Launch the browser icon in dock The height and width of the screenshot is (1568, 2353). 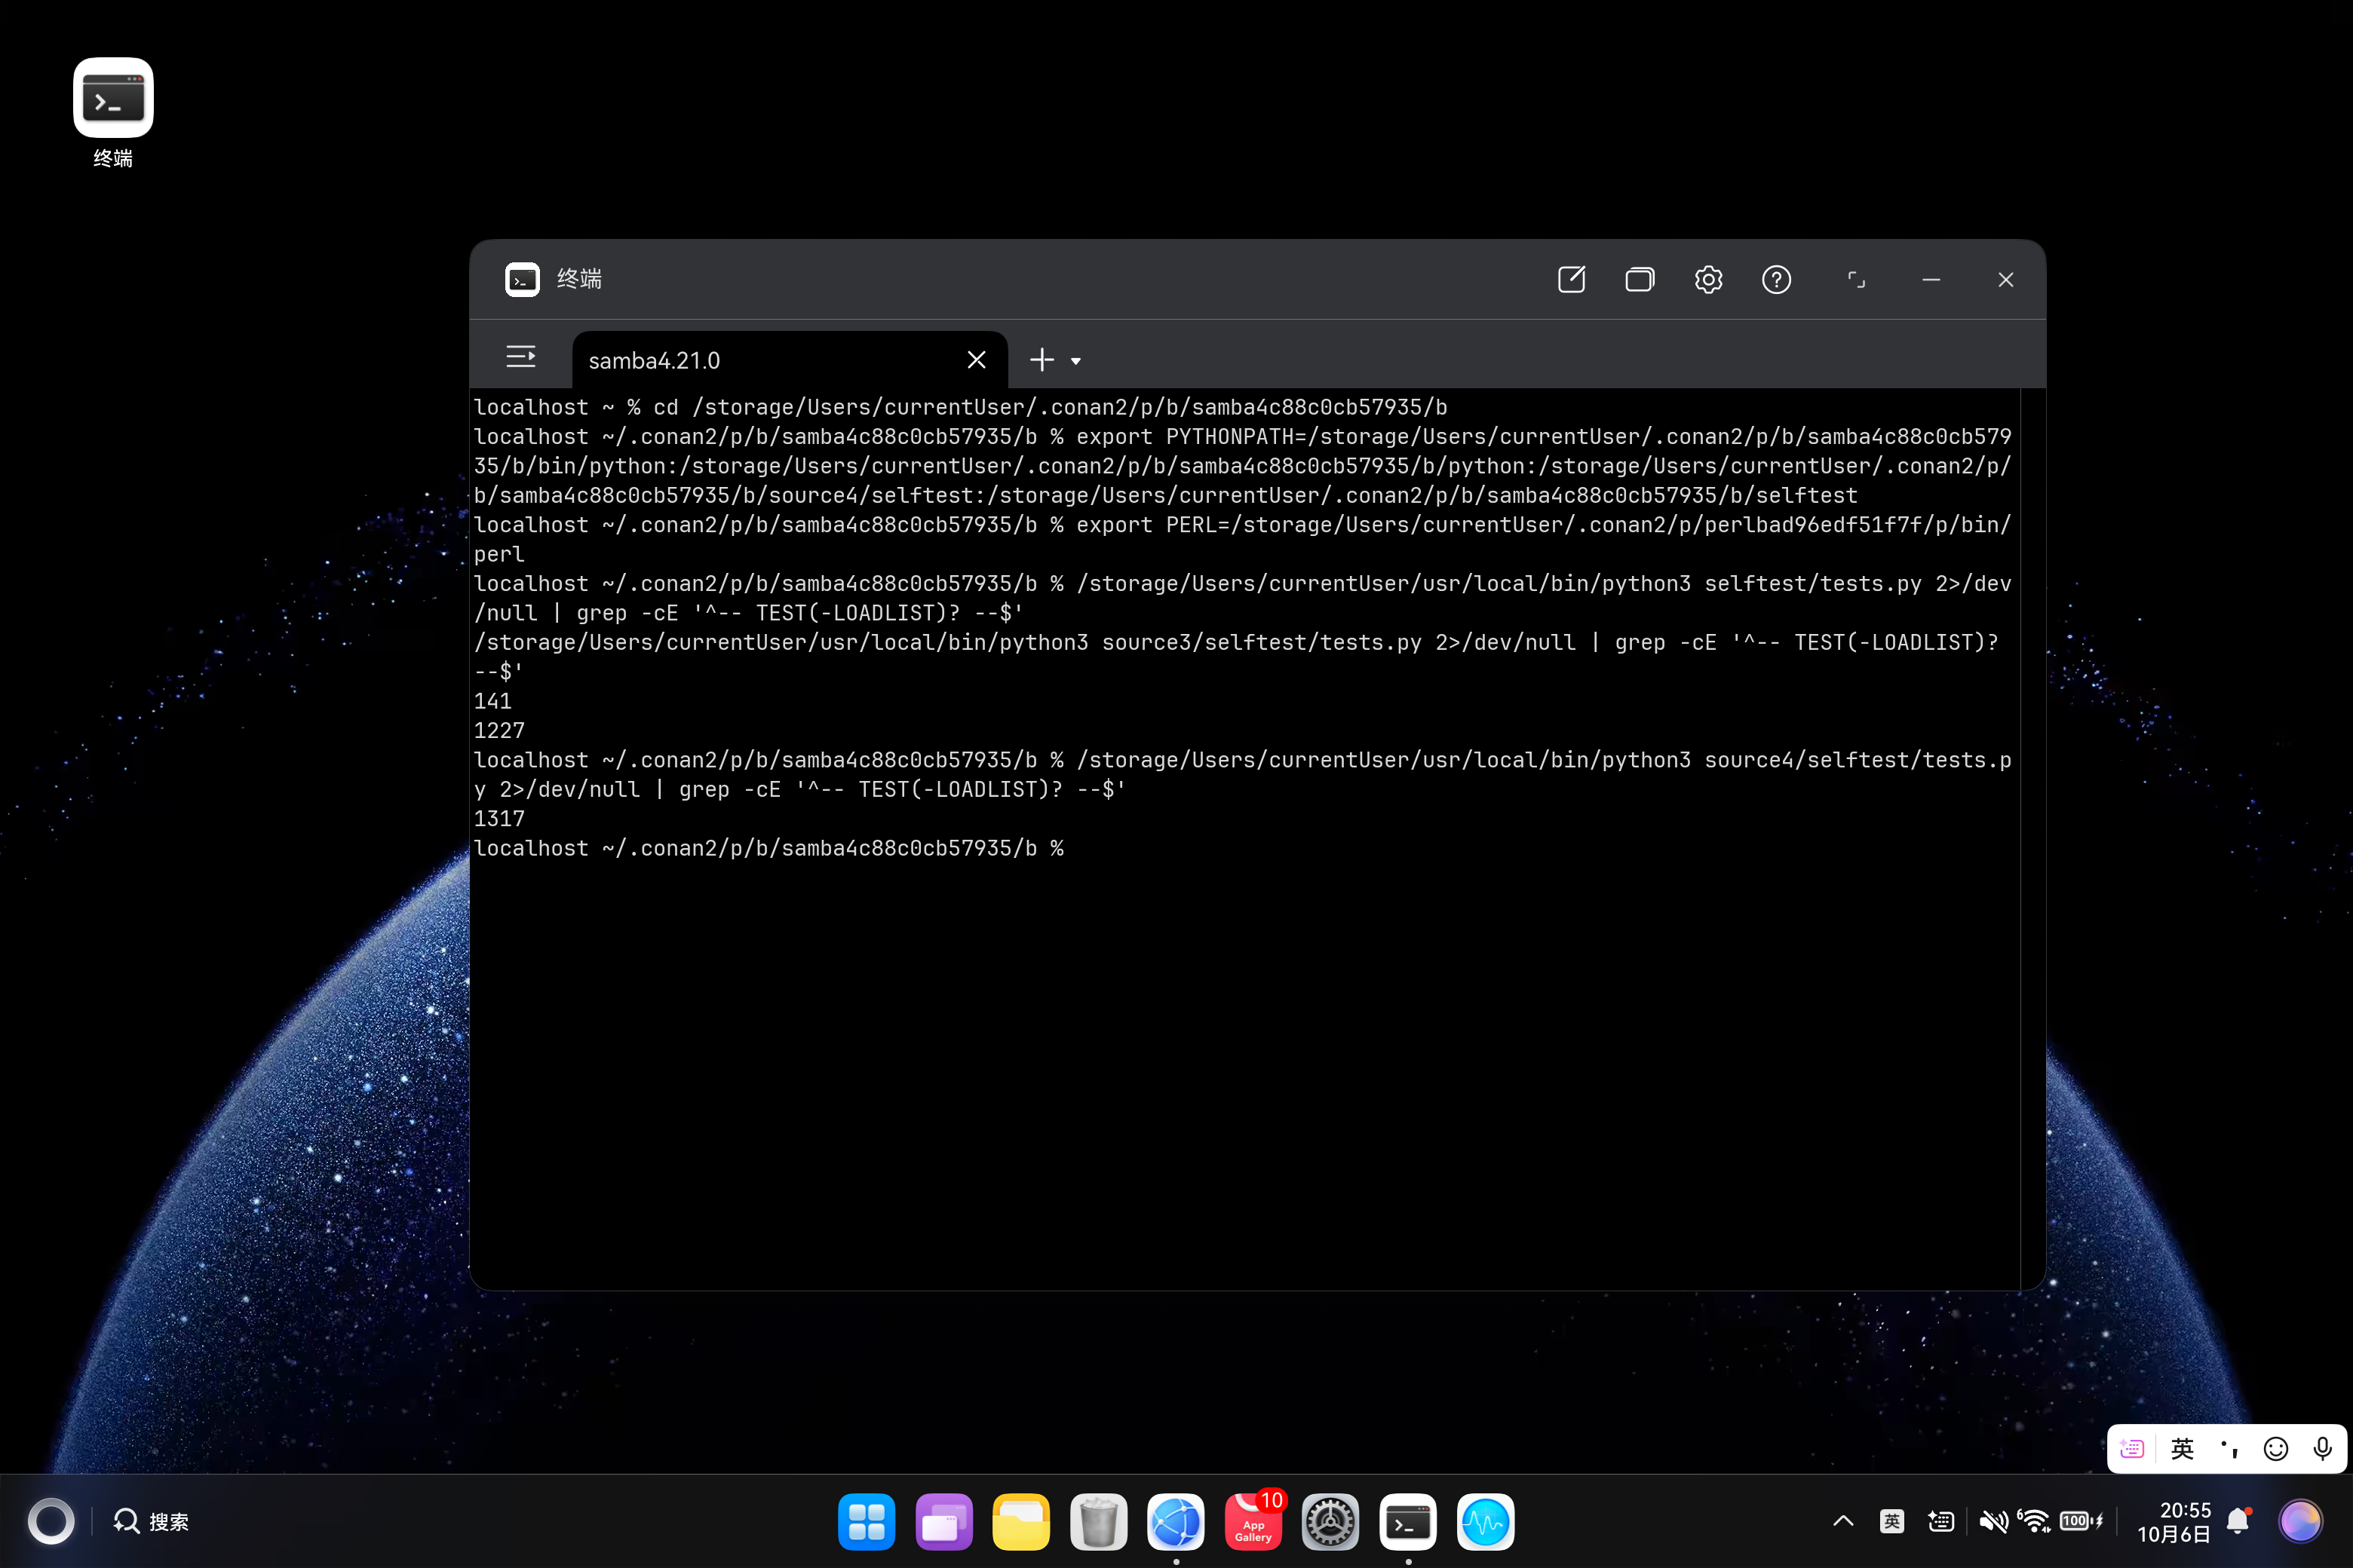click(x=1176, y=1522)
